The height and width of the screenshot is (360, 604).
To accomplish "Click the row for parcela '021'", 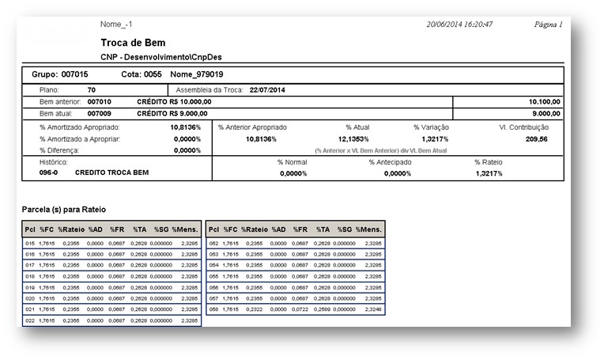I will pyautogui.click(x=111, y=309).
